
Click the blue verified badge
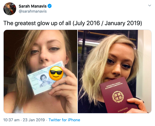click(50, 6)
